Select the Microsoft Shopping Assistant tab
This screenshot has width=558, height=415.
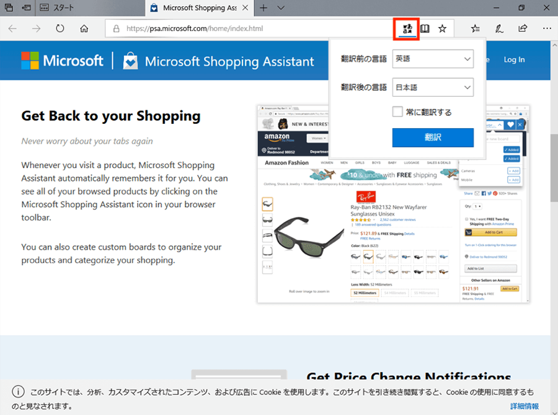pyautogui.click(x=199, y=8)
